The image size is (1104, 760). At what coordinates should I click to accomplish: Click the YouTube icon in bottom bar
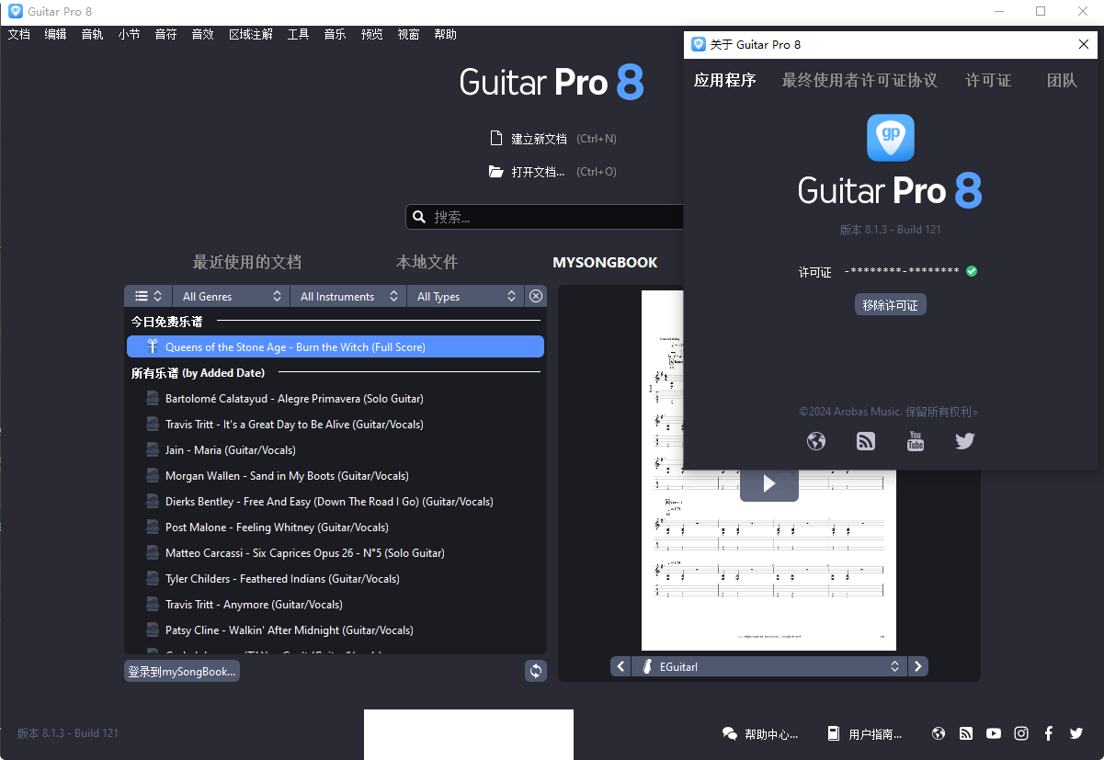point(994,733)
